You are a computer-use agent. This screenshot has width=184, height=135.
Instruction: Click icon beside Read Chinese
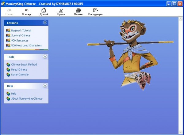pyautogui.click(x=8, y=70)
